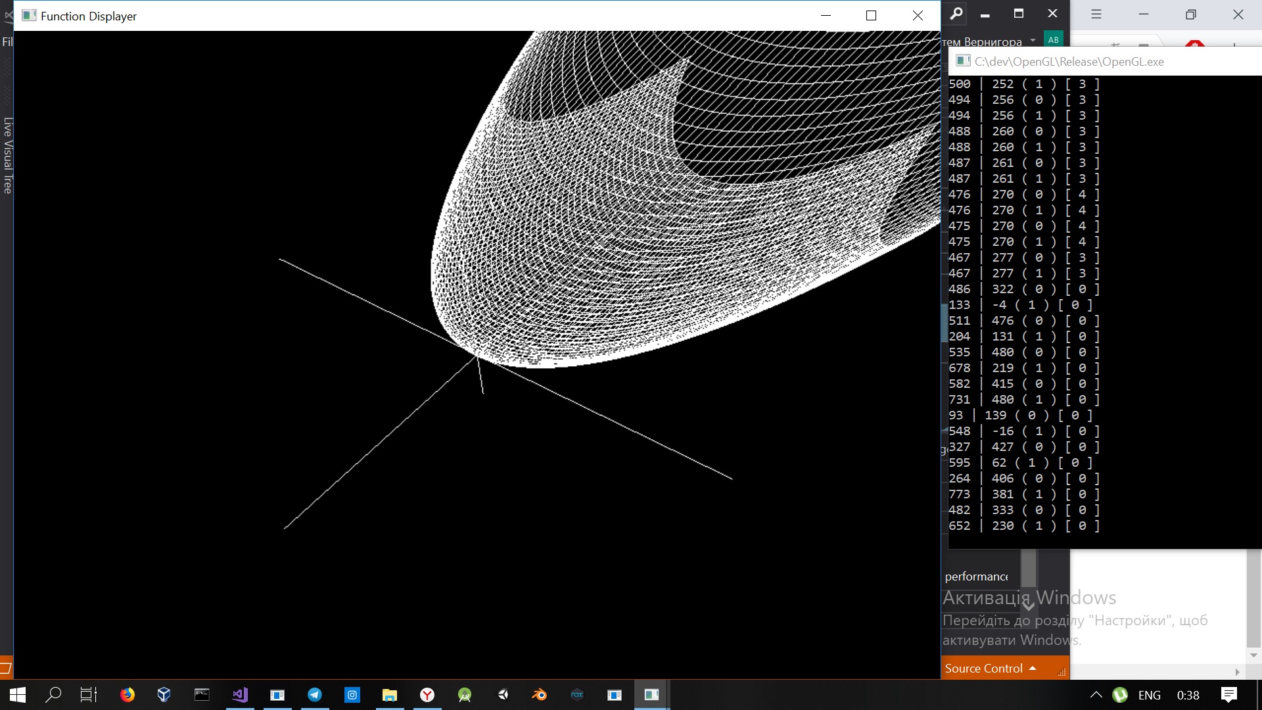
Task: Open the Live Visual Tree side tab
Action: click(7, 155)
